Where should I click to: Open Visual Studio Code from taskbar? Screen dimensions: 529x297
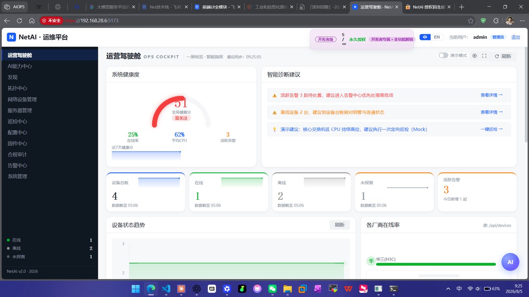pyautogui.click(x=166, y=289)
